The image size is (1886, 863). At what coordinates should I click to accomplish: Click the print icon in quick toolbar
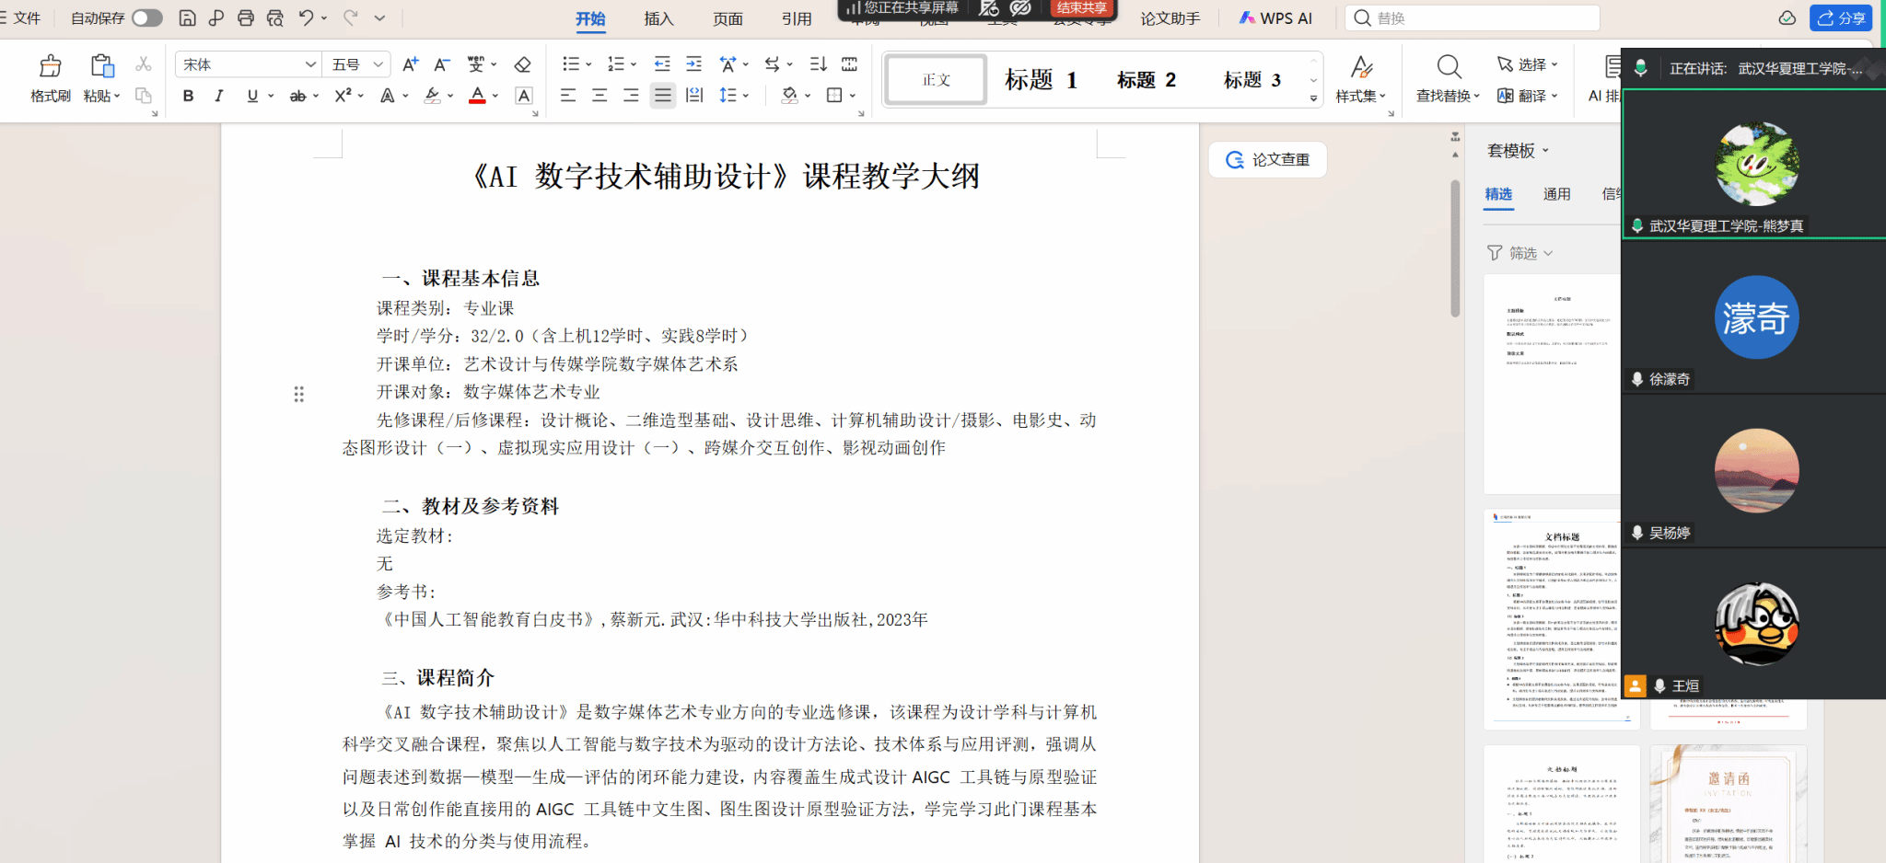[246, 17]
